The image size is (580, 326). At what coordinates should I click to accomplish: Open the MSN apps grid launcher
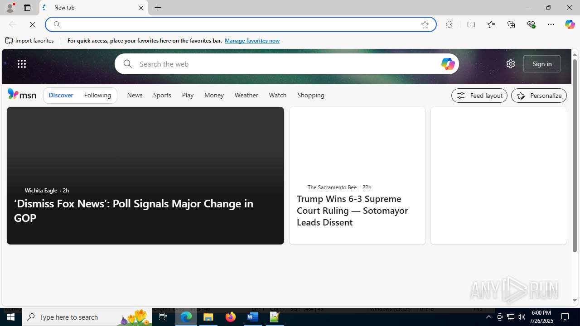pos(22,64)
